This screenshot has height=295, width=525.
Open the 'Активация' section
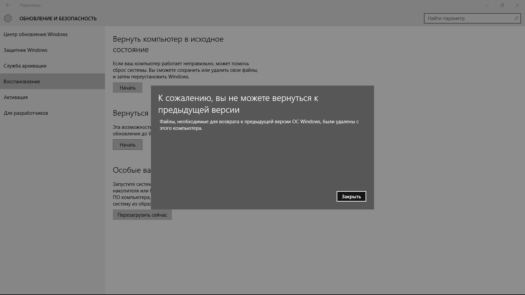16,97
